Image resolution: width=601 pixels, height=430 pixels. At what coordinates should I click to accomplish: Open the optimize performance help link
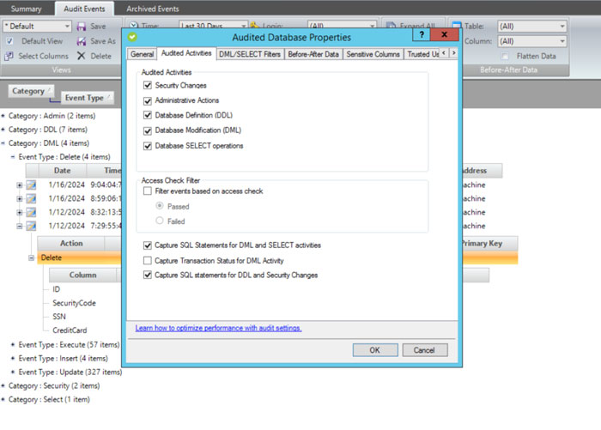point(218,328)
